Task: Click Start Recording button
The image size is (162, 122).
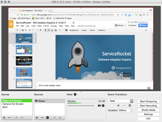Action: 148,106
